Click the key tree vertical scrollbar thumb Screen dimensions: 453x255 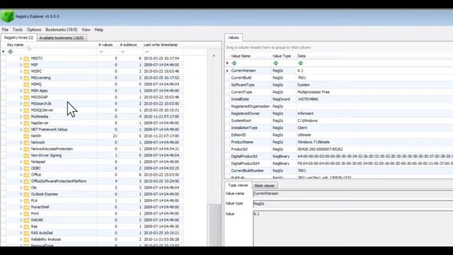click(214, 225)
